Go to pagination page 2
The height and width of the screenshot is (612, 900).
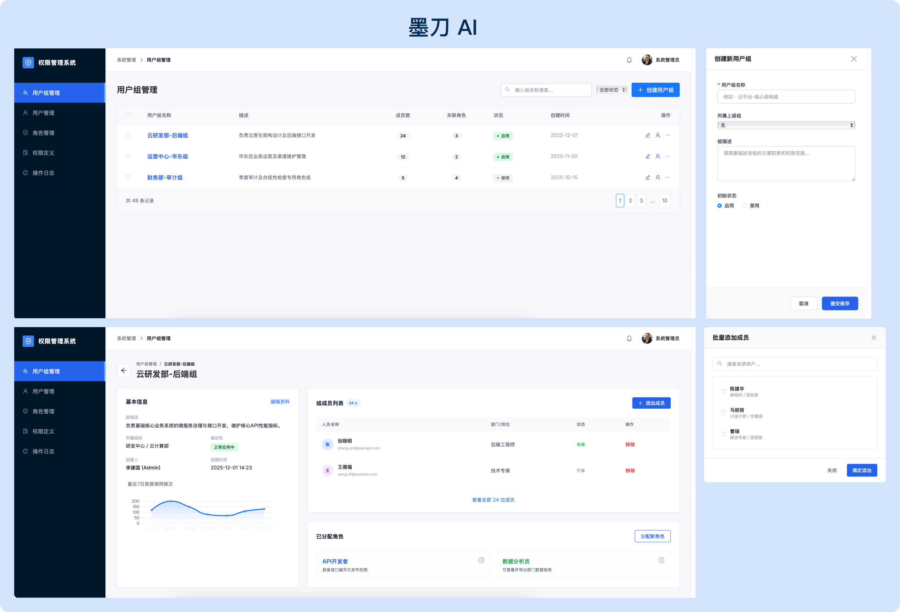pos(630,200)
